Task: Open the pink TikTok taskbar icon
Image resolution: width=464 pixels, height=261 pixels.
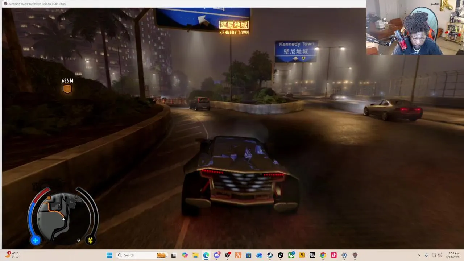Action: 333,255
